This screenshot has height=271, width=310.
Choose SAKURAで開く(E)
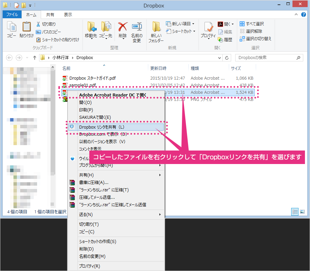click(x=116, y=117)
